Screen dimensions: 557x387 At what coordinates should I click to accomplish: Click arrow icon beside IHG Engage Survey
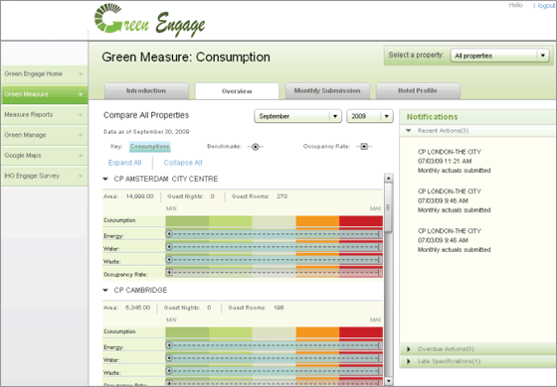[80, 176]
